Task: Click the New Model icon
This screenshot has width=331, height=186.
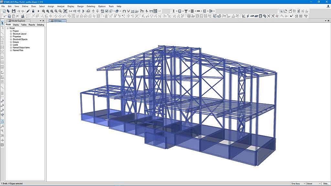Action: (4, 11)
